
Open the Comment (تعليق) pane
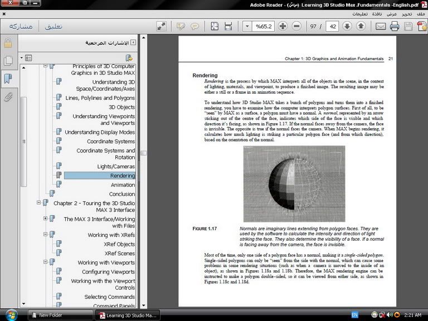point(53,27)
